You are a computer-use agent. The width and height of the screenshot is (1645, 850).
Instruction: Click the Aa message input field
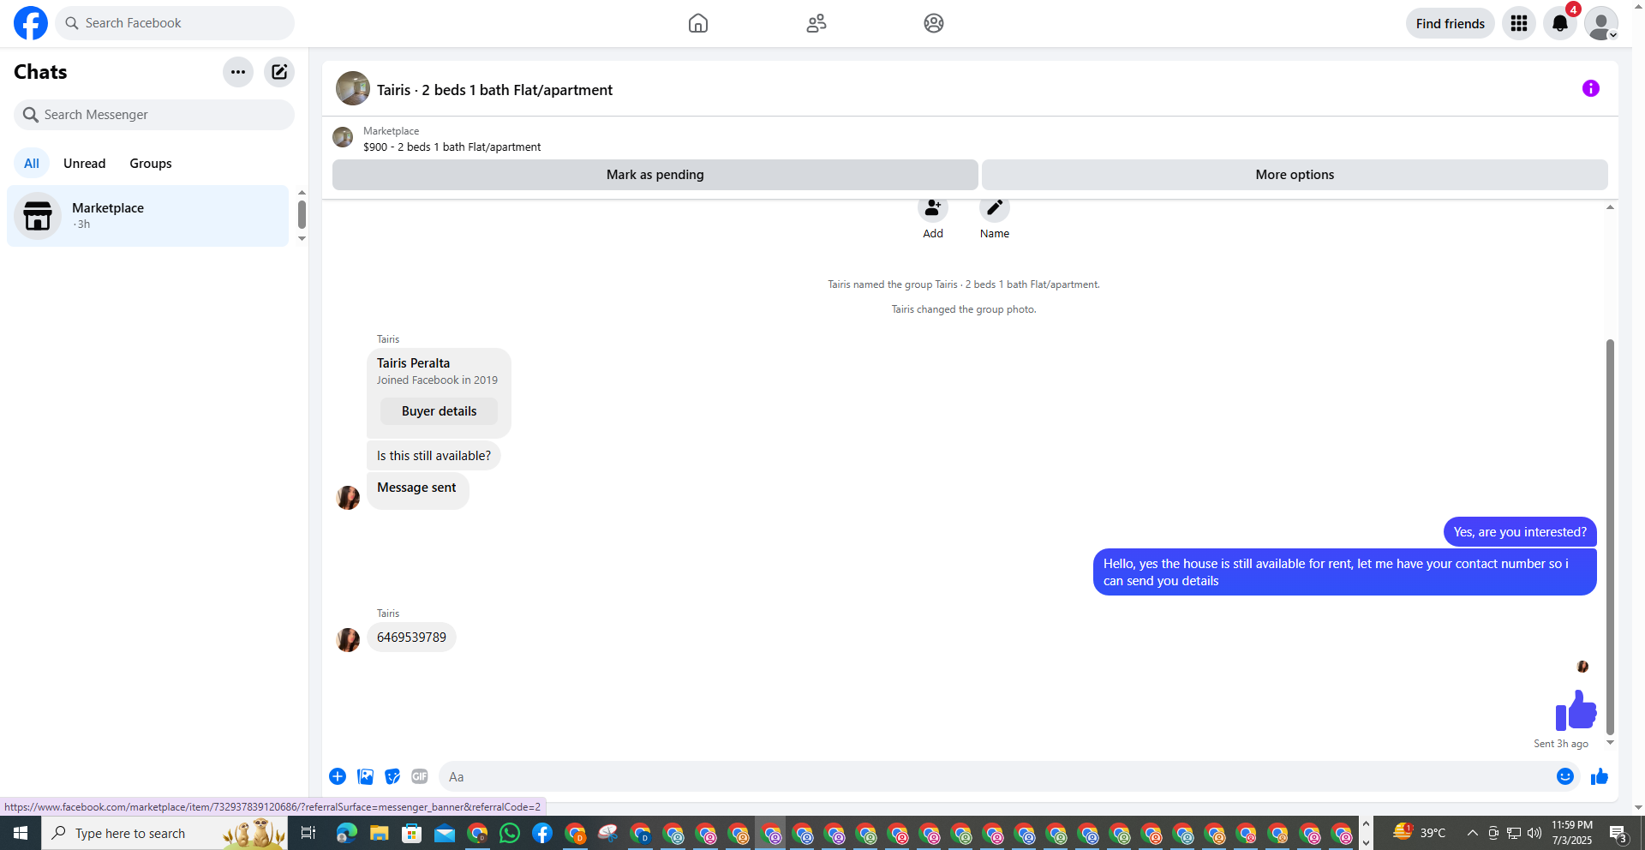[994, 776]
